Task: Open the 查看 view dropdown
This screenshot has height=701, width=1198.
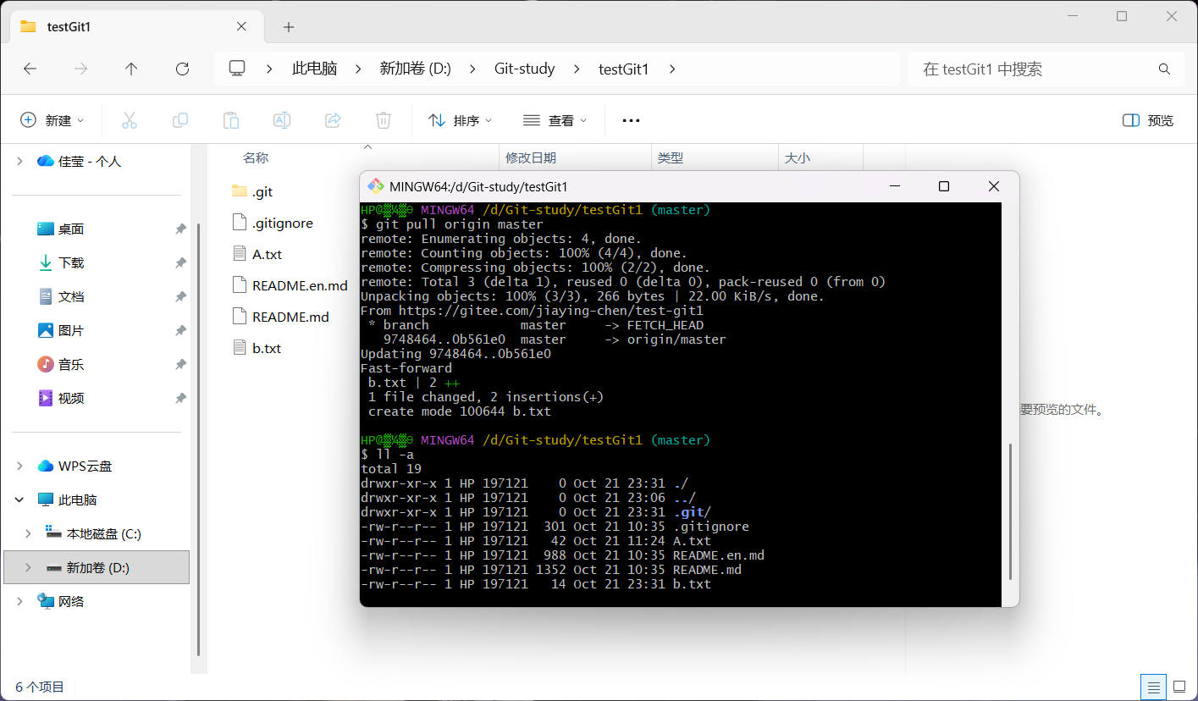Action: point(555,120)
